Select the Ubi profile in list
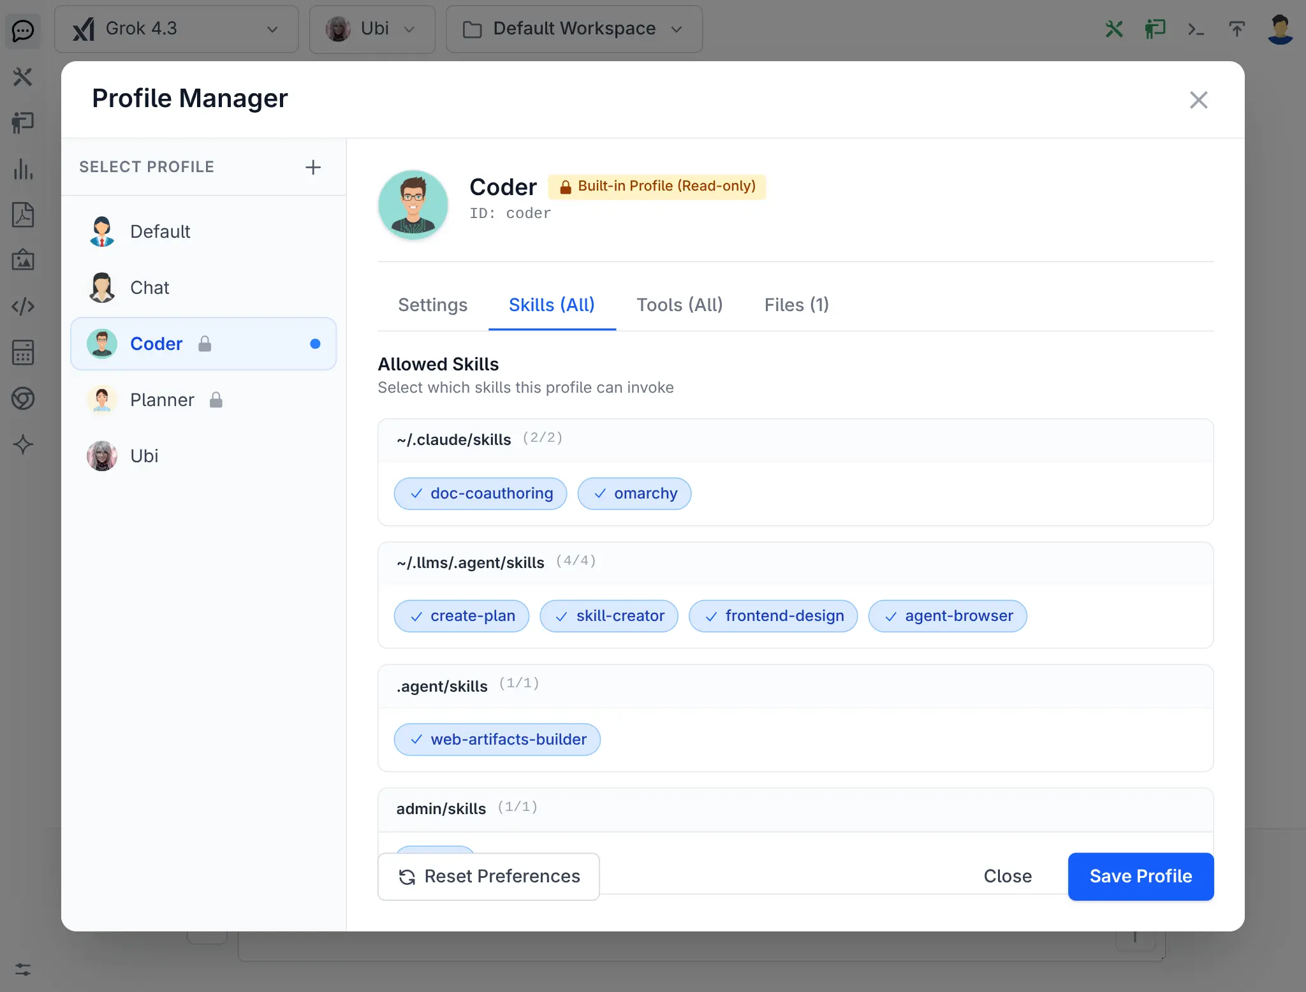Viewport: 1306px width, 992px height. 203,456
